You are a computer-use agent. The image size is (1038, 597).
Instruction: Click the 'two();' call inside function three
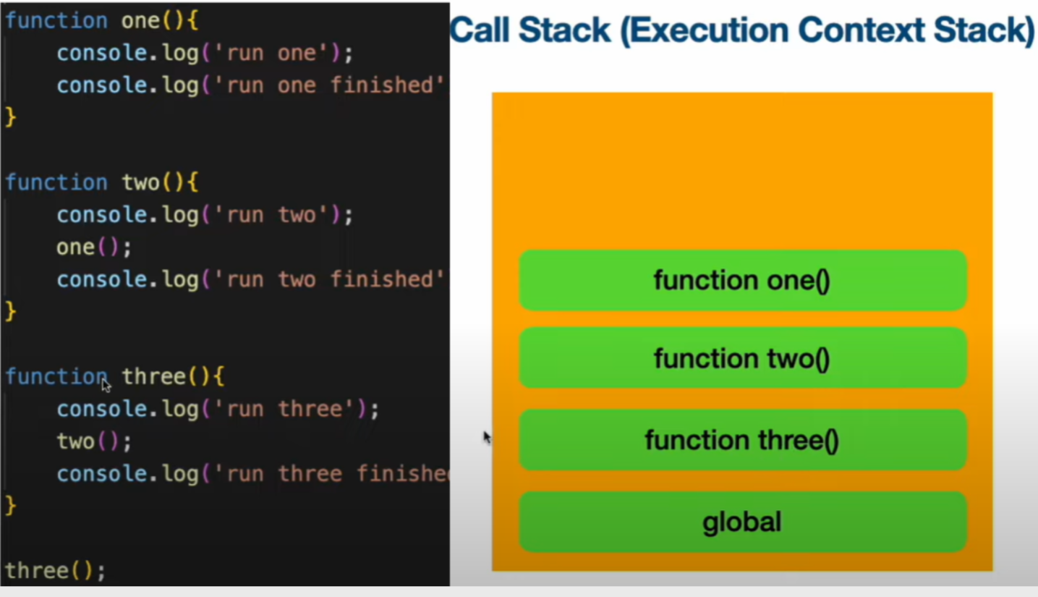[94, 441]
